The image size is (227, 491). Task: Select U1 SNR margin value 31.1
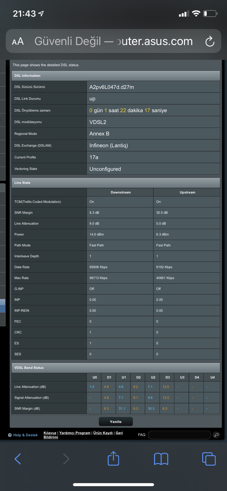point(122,408)
